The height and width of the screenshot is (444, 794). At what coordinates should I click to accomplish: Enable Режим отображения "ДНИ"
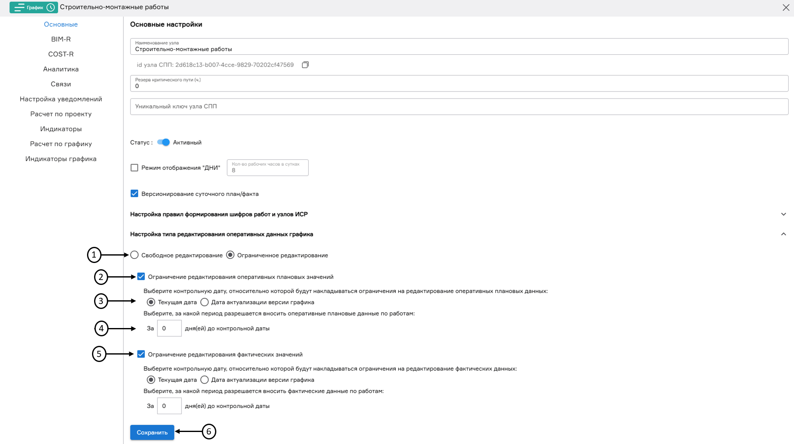134,168
